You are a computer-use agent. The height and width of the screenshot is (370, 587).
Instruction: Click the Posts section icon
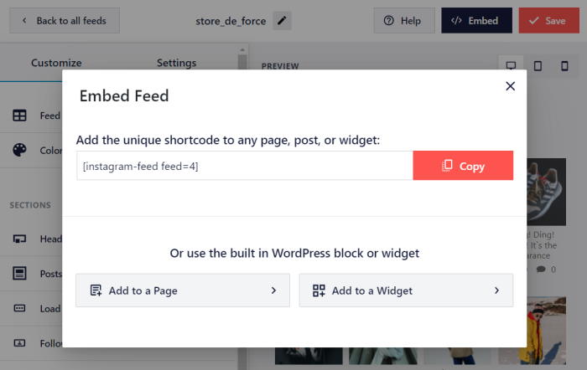[20, 274]
